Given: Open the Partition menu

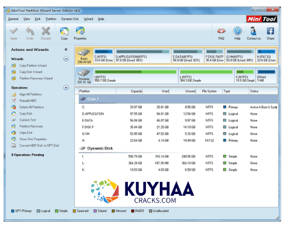Looking at the screenshot, I should (51, 19).
